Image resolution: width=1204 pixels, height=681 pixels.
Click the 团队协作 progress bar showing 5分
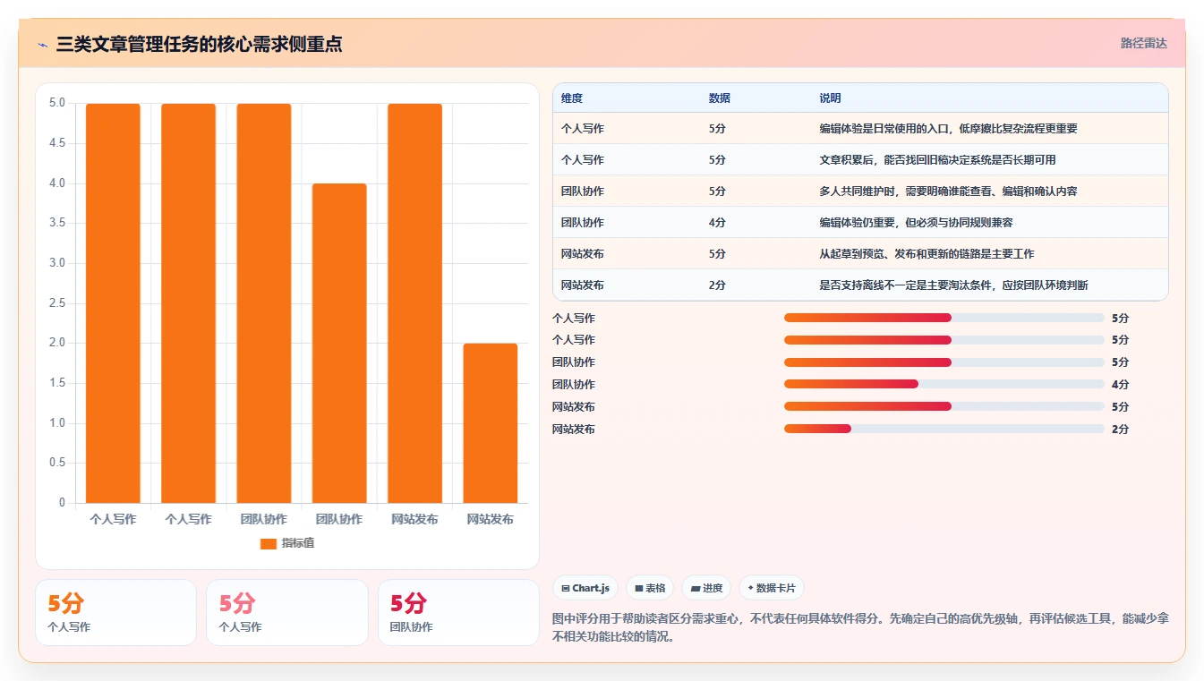[944, 362]
